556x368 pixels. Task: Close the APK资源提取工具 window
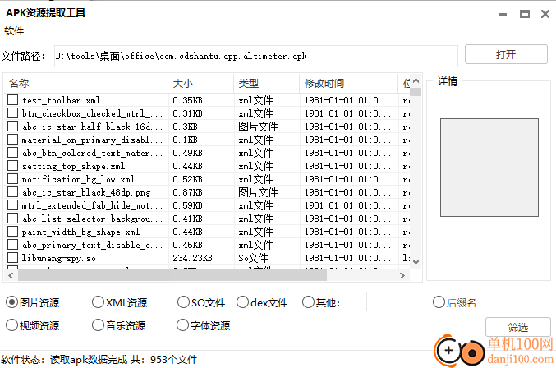click(545, 14)
